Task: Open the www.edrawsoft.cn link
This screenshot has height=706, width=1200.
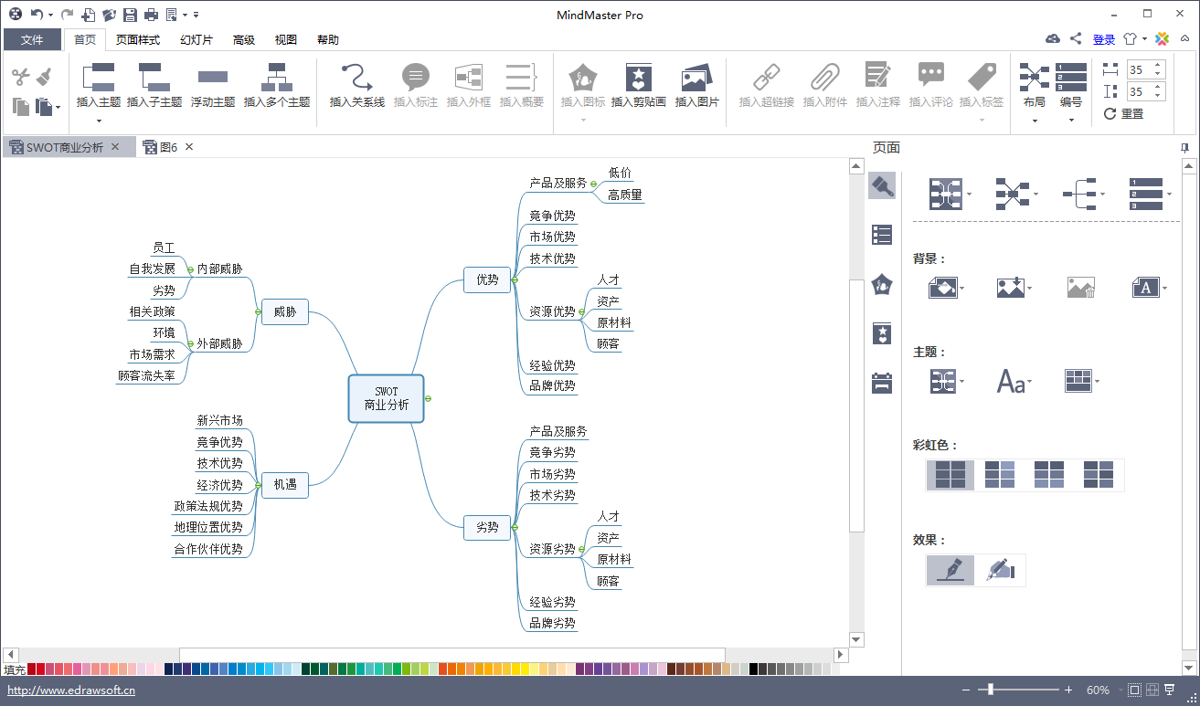Action: coord(71,690)
